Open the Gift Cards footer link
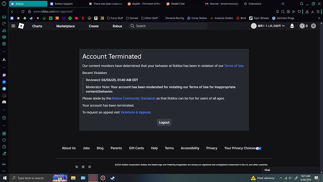This screenshot has height=182, width=323. pyautogui.click(x=136, y=148)
